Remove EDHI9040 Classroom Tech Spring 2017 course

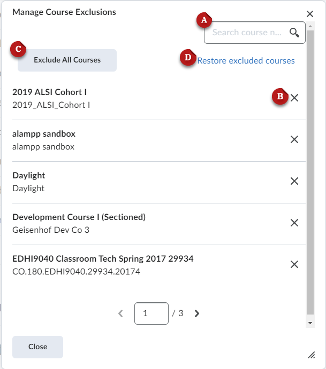coord(294,264)
